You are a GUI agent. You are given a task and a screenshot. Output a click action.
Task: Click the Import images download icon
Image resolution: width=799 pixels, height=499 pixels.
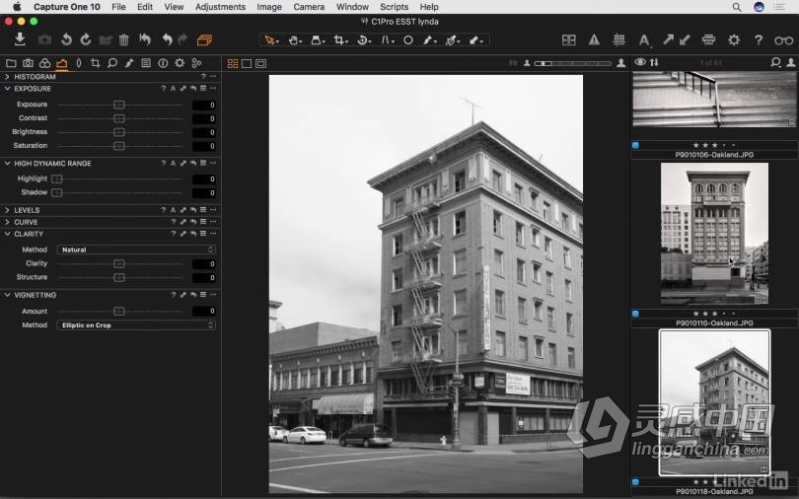tap(20, 39)
